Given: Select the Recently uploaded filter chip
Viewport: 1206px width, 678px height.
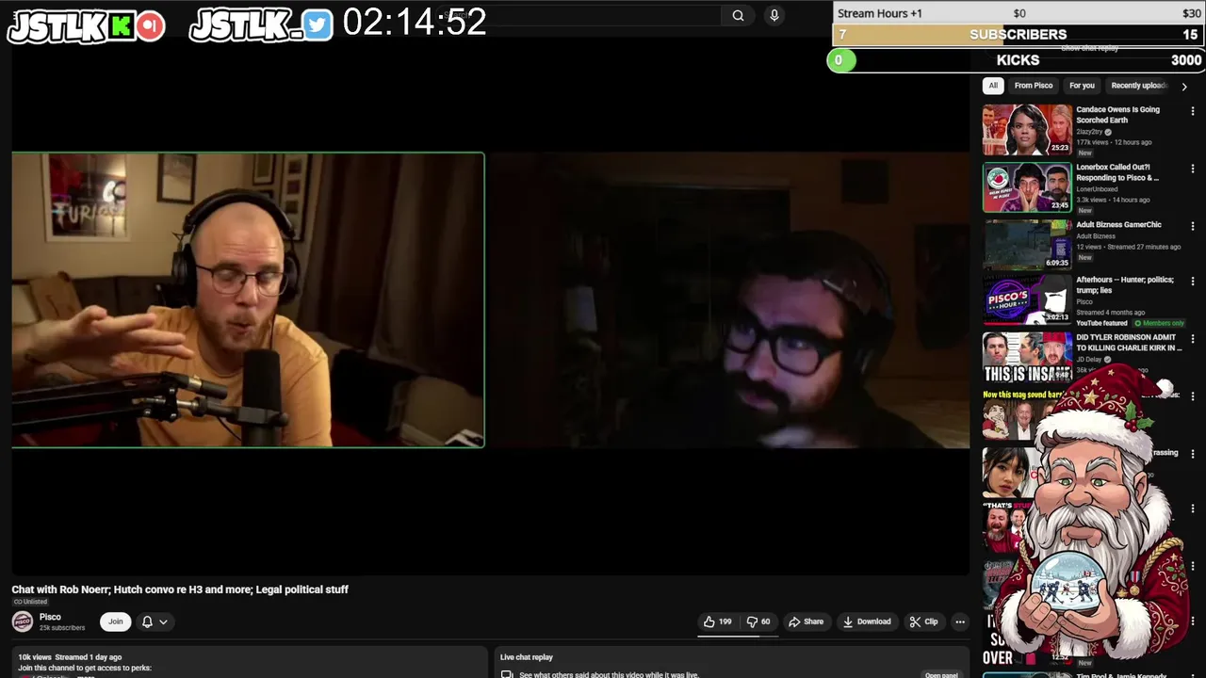Looking at the screenshot, I should [1139, 86].
